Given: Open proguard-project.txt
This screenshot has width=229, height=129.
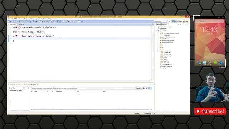Looking at the screenshot, I should pyautogui.click(x=166, y=66).
